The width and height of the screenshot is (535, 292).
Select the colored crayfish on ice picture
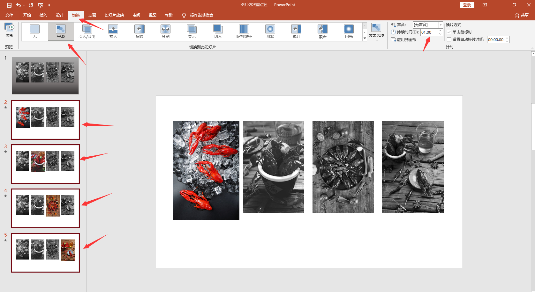tap(206, 170)
